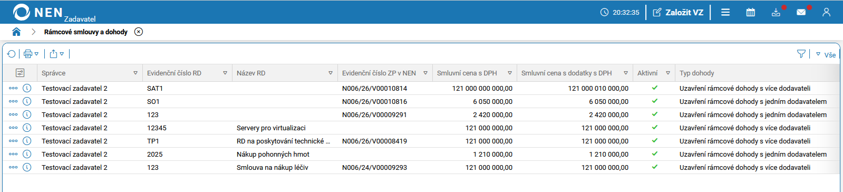Image resolution: width=843 pixels, height=192 pixels.
Task: Open Aktivní column filter arrow
Action: [668, 73]
